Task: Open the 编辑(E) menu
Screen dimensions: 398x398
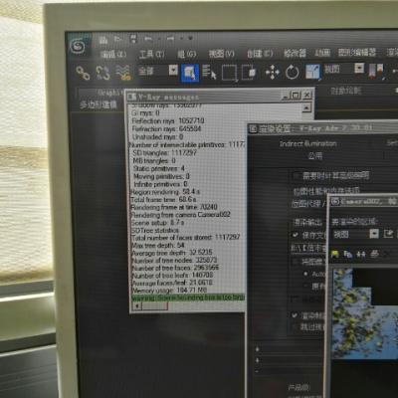Action: 113,54
